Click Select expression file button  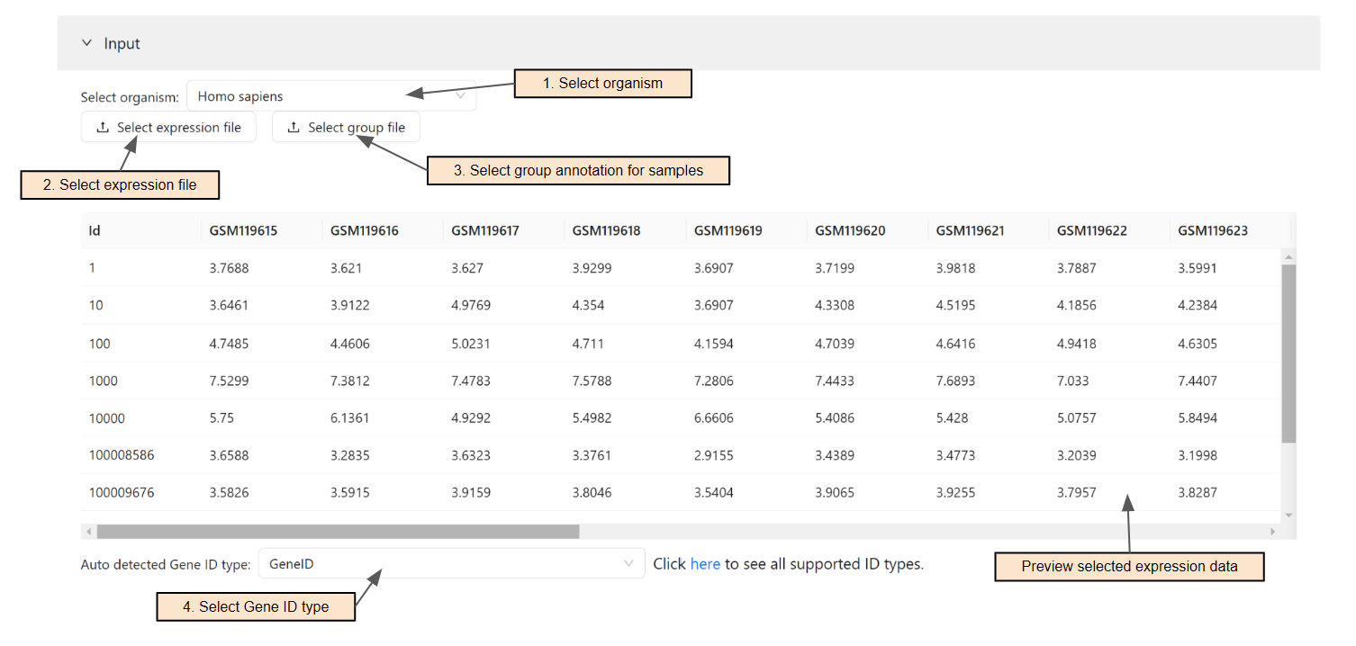coord(168,127)
